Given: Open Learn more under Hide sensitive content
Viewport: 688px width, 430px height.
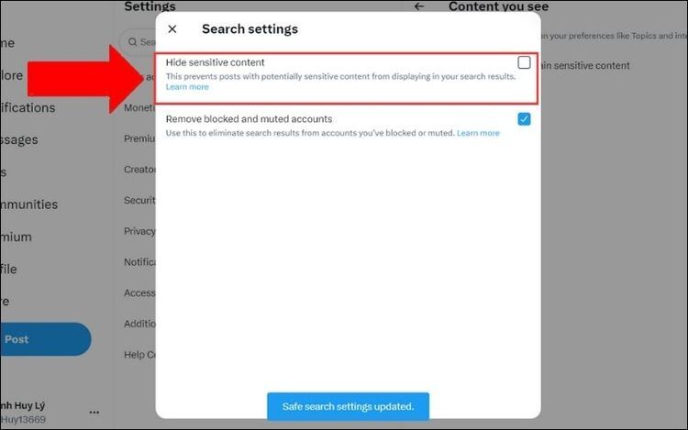Looking at the screenshot, I should click(x=187, y=88).
